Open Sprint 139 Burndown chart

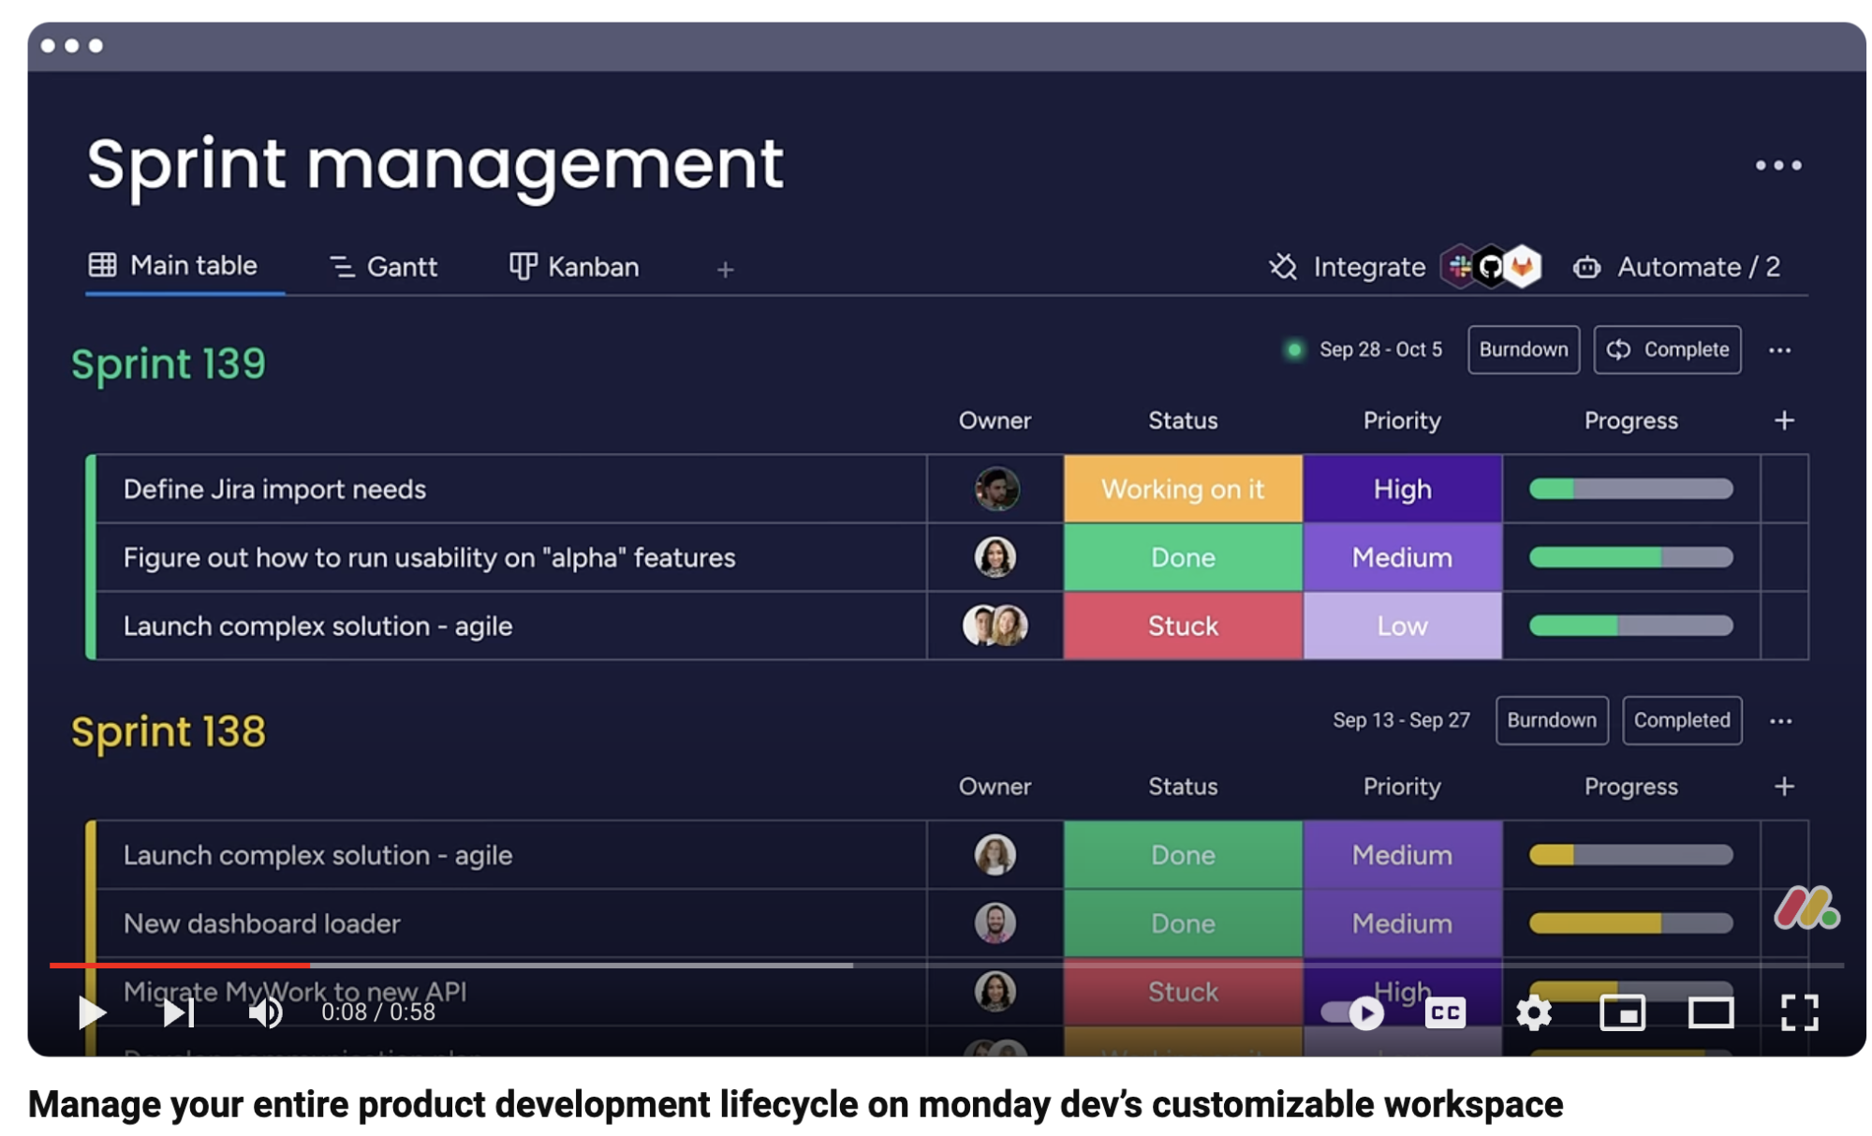[x=1525, y=350]
